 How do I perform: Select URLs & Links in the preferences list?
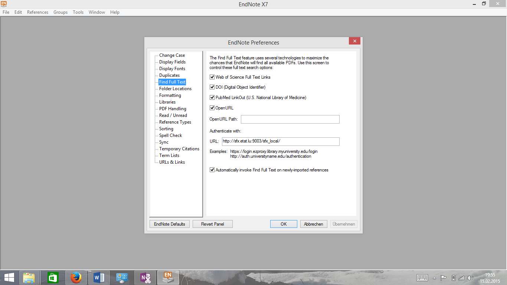pos(172,162)
